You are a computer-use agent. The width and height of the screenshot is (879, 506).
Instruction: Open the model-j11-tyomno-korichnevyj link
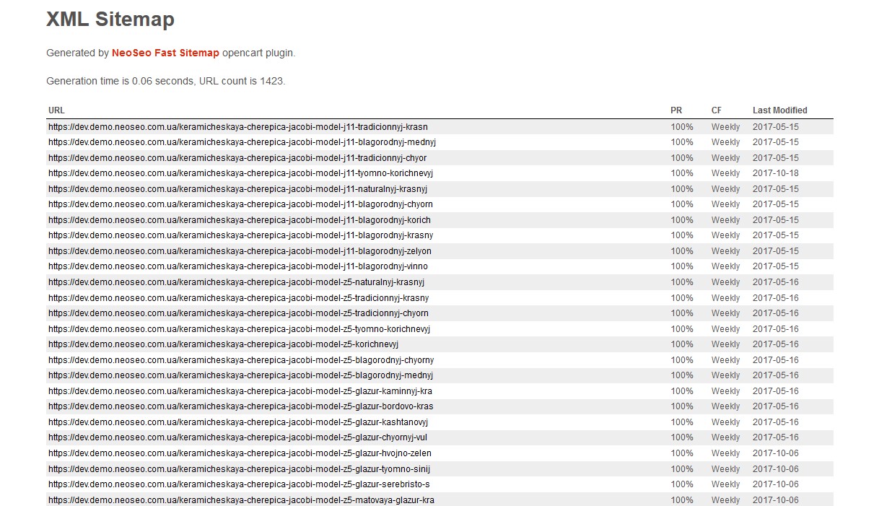(x=240, y=173)
